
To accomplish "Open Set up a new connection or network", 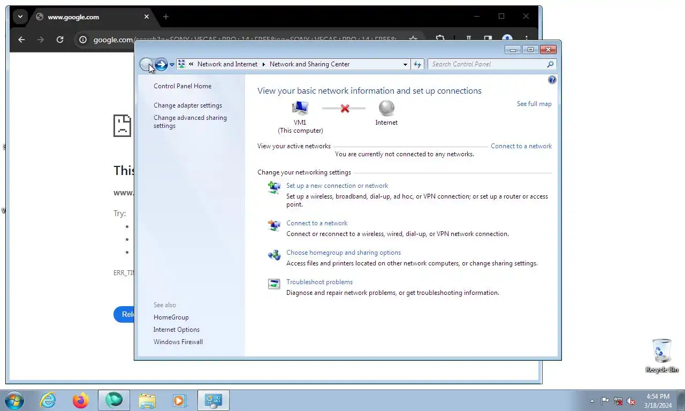I will [337, 186].
